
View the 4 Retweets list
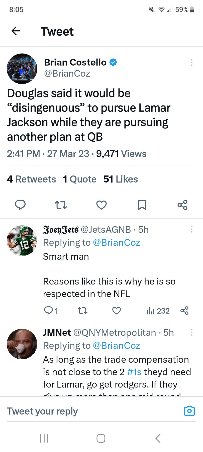pos(32,179)
